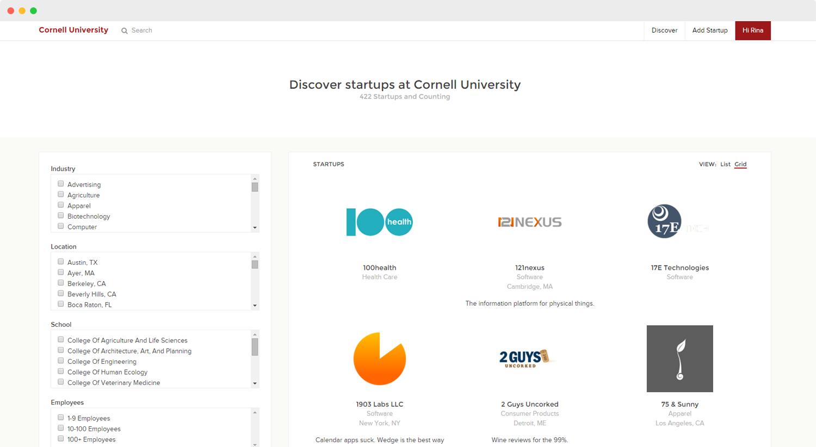This screenshot has width=816, height=447.
Task: Open the 121nexus startup name link
Action: (530, 268)
